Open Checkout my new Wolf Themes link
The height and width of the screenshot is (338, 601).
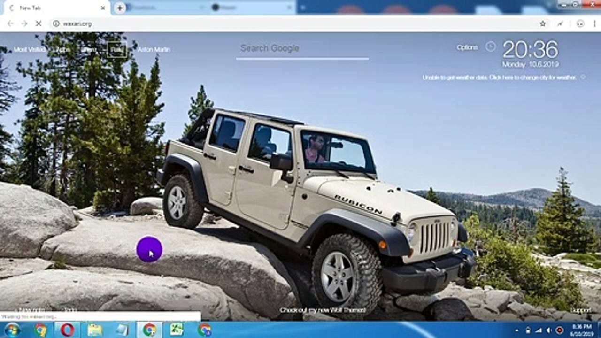(x=323, y=310)
